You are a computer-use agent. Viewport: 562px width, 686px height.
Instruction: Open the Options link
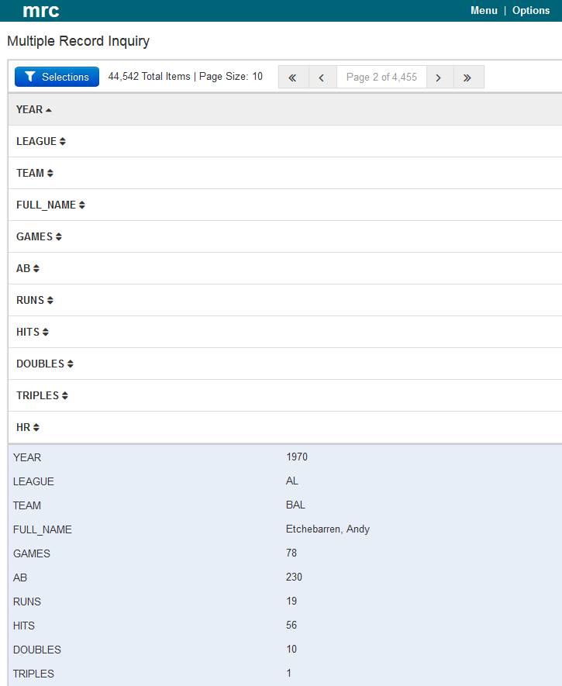point(531,11)
